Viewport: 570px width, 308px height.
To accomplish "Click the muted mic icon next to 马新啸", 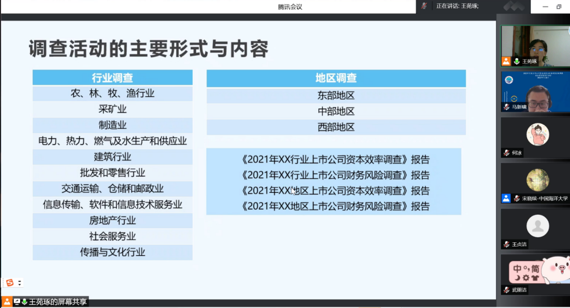I will (x=506, y=107).
